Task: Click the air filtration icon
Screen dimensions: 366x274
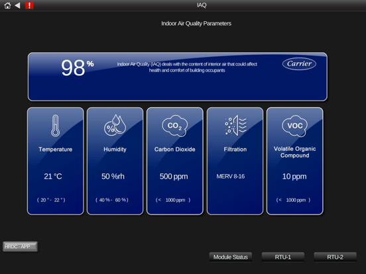Action: click(235, 125)
